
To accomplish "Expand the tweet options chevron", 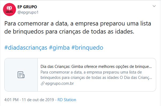I will point(154,6).
